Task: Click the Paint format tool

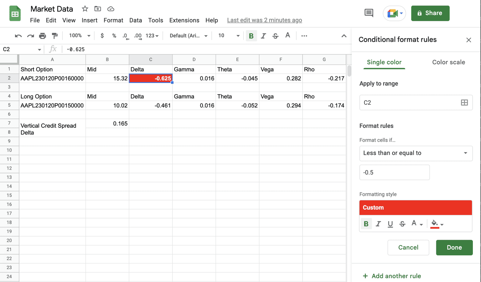Action: [x=55, y=36]
